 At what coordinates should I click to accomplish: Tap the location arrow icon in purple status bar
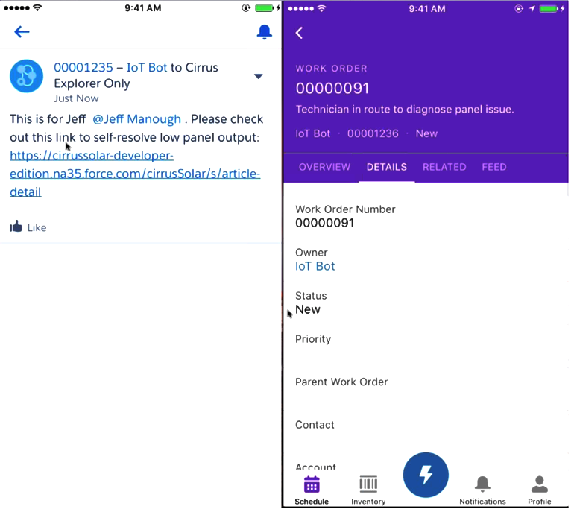532,8
